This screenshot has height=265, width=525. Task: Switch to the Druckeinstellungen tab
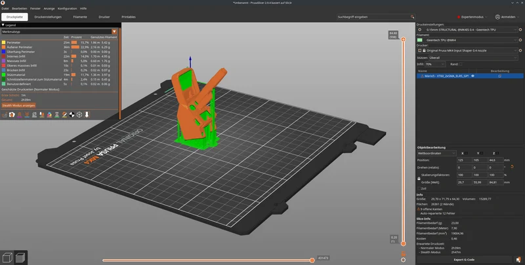(x=48, y=17)
